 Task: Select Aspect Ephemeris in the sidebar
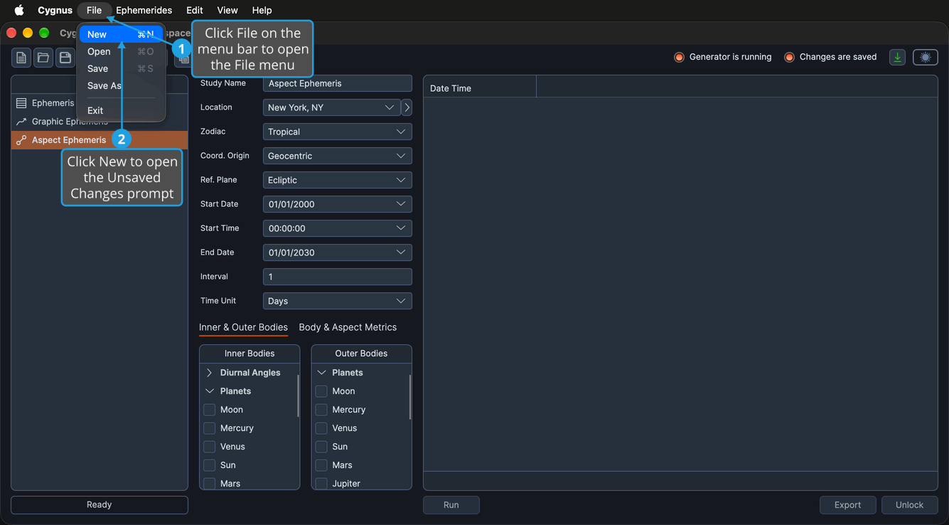(100, 140)
